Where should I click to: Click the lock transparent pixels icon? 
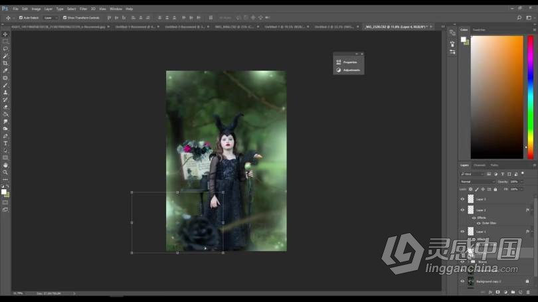[x=470, y=189]
